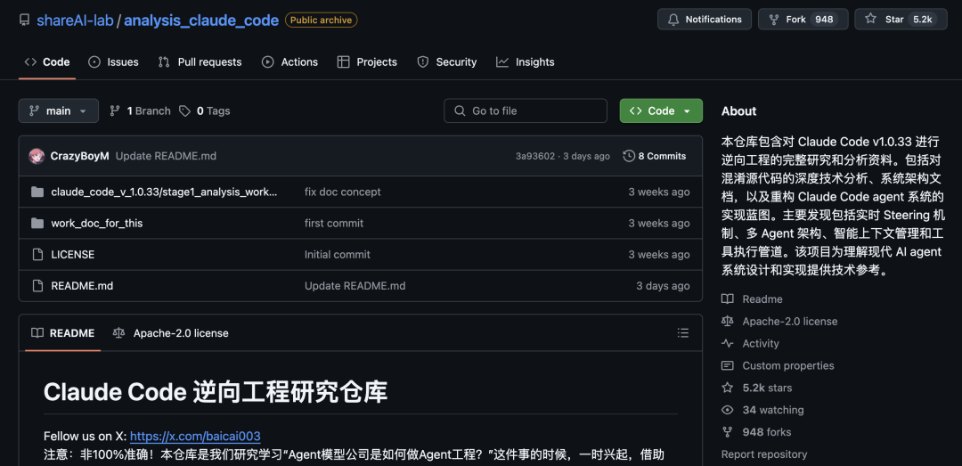Viewport: 962px width, 466px height.
Task: Open the shareAI-lab owner link
Action: coord(75,20)
